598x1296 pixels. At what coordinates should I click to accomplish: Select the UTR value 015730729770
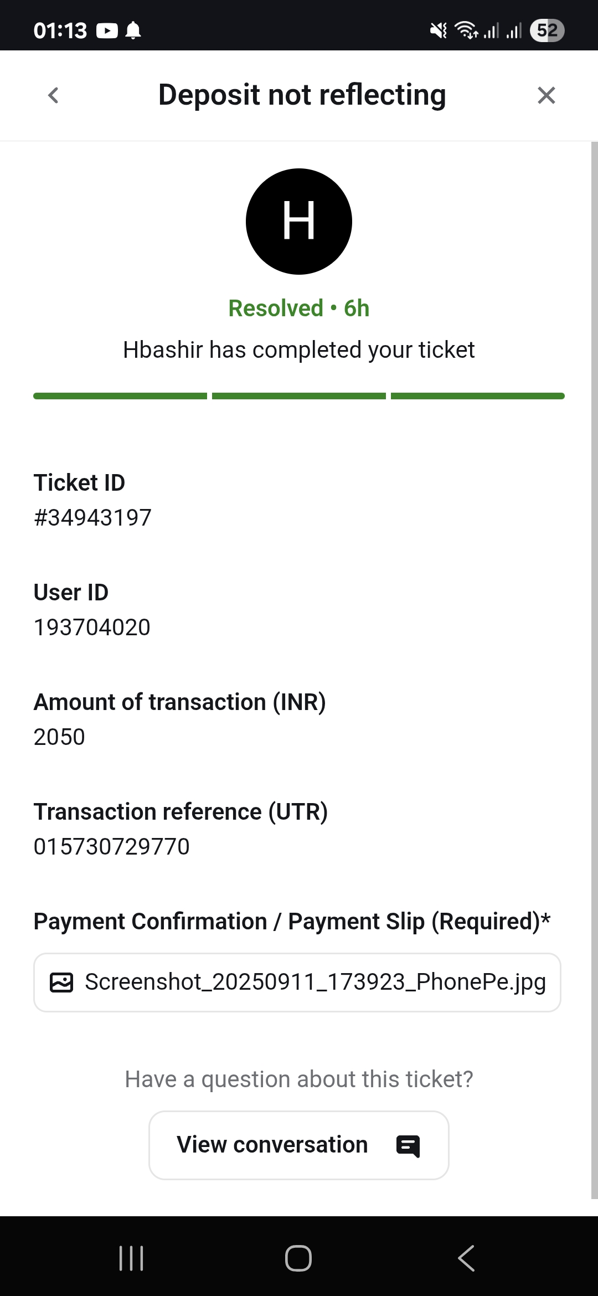tap(111, 847)
